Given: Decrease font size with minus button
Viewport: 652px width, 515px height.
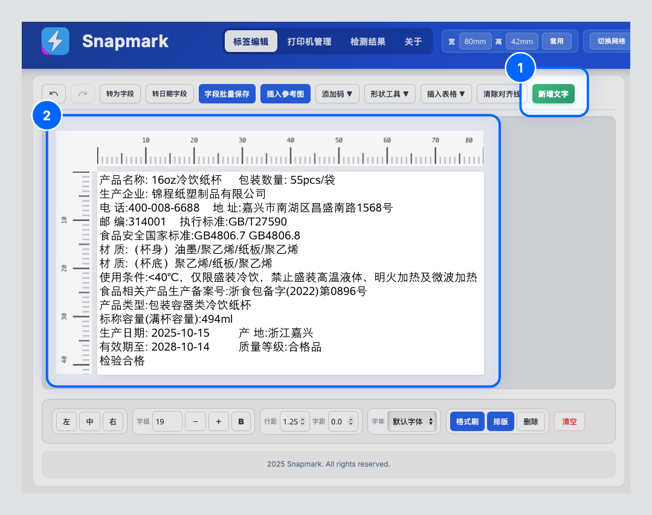Looking at the screenshot, I should click(x=195, y=421).
